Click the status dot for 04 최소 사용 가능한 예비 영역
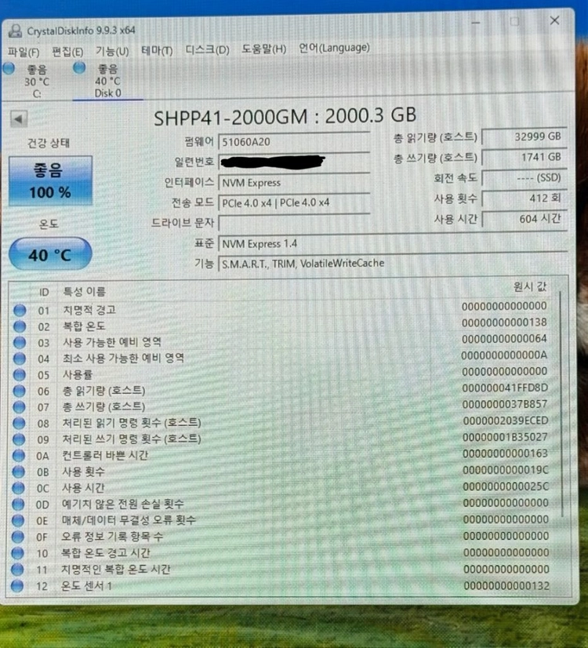 point(20,359)
